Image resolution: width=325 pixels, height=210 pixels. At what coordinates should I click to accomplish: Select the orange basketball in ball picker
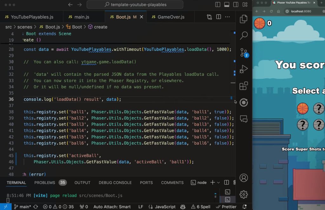point(302,109)
